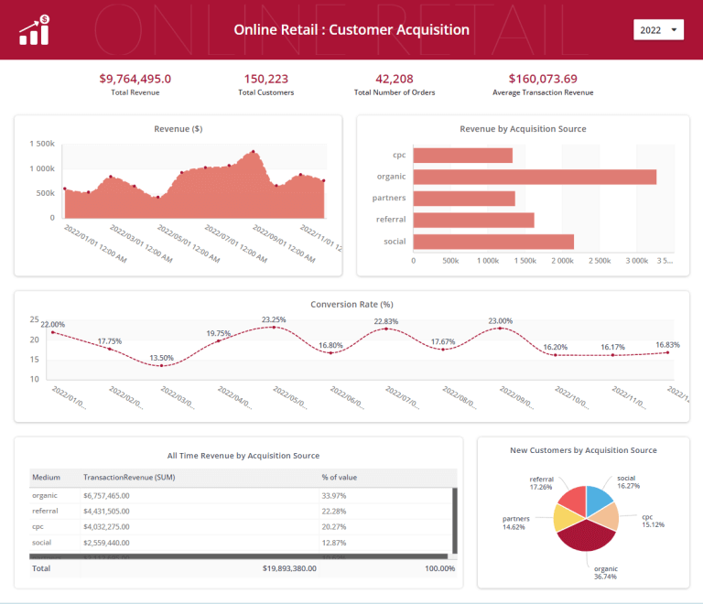Click the 23.25% conversion rate point

click(x=274, y=328)
